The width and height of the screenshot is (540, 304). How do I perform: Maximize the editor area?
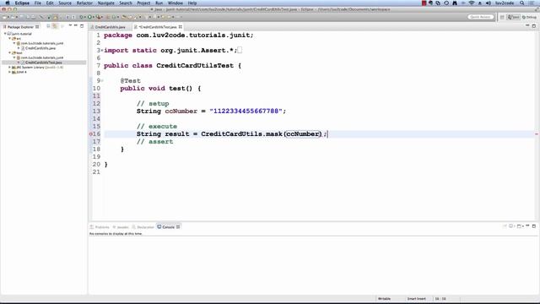click(534, 26)
